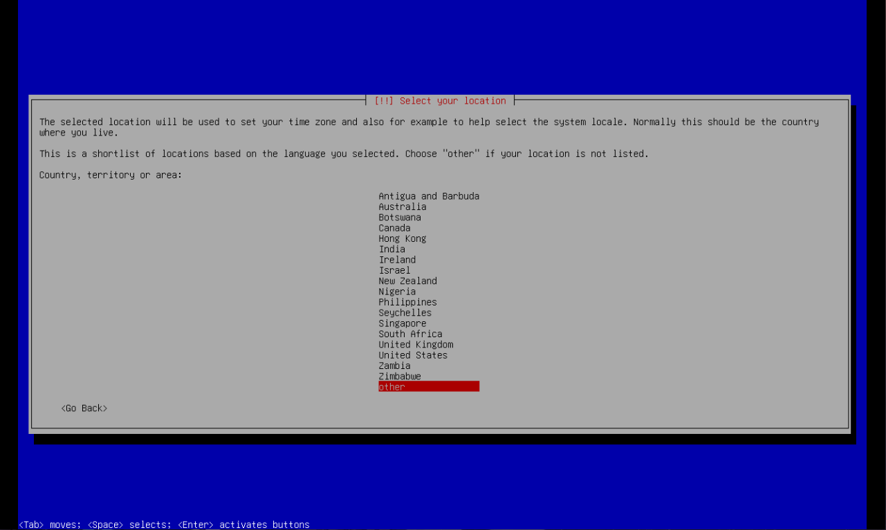886x530 pixels.
Task: Select Botswana in the country list
Action: pos(399,218)
